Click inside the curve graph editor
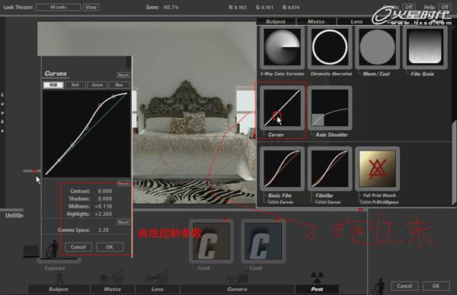This screenshot has height=295, width=457. pos(87,134)
